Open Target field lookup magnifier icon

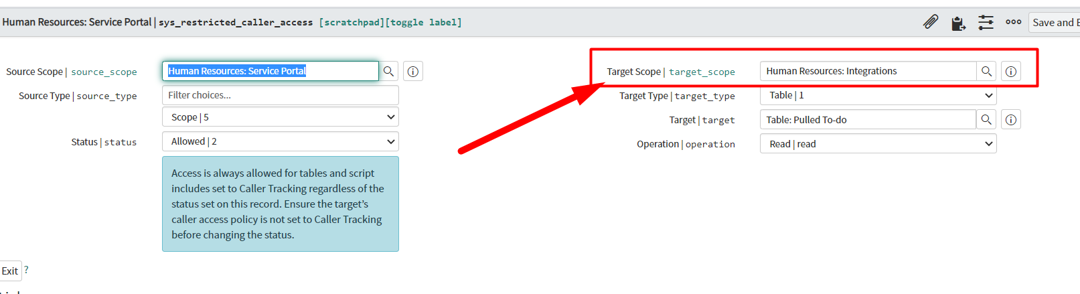(x=986, y=120)
